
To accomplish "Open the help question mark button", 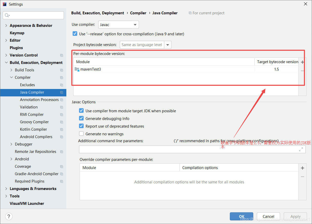I will pos(9,216).
